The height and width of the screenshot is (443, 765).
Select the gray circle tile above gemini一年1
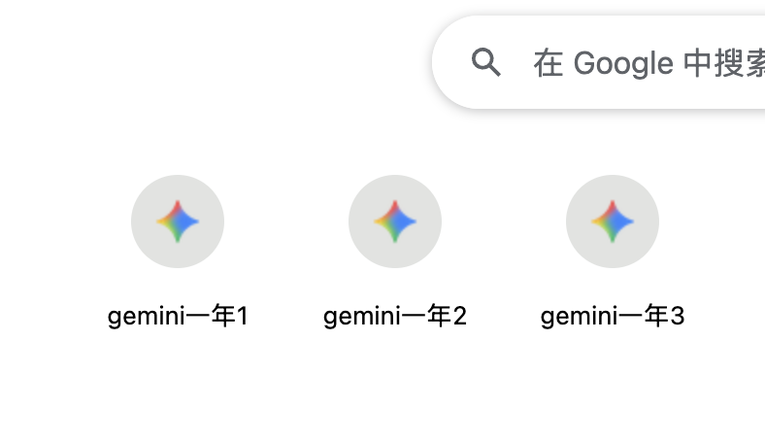[178, 221]
